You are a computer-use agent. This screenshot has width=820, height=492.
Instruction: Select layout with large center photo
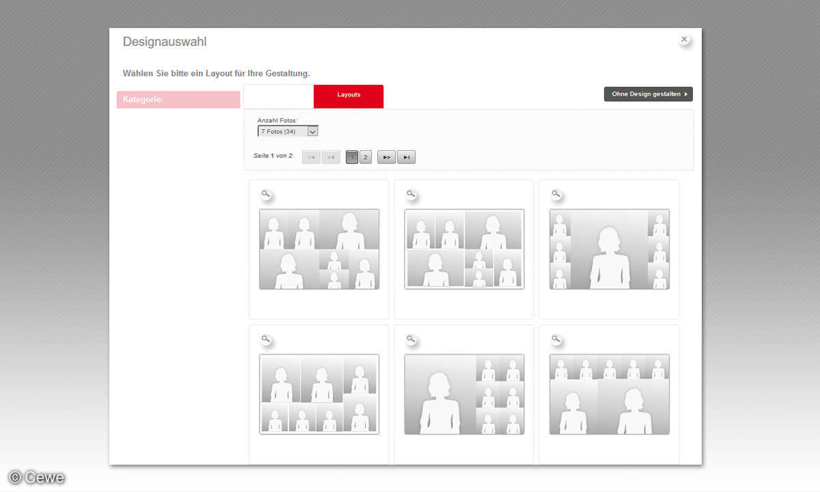609,249
